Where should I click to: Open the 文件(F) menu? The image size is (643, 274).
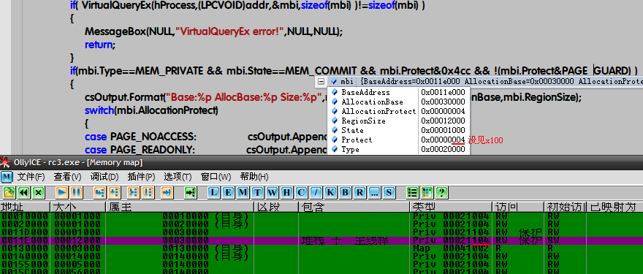coord(31,178)
